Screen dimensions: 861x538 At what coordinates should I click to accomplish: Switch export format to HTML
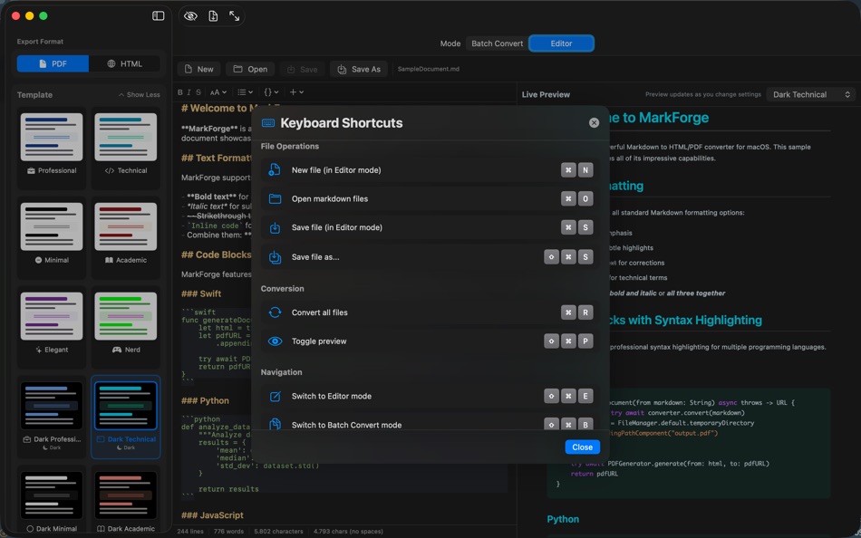coord(127,62)
